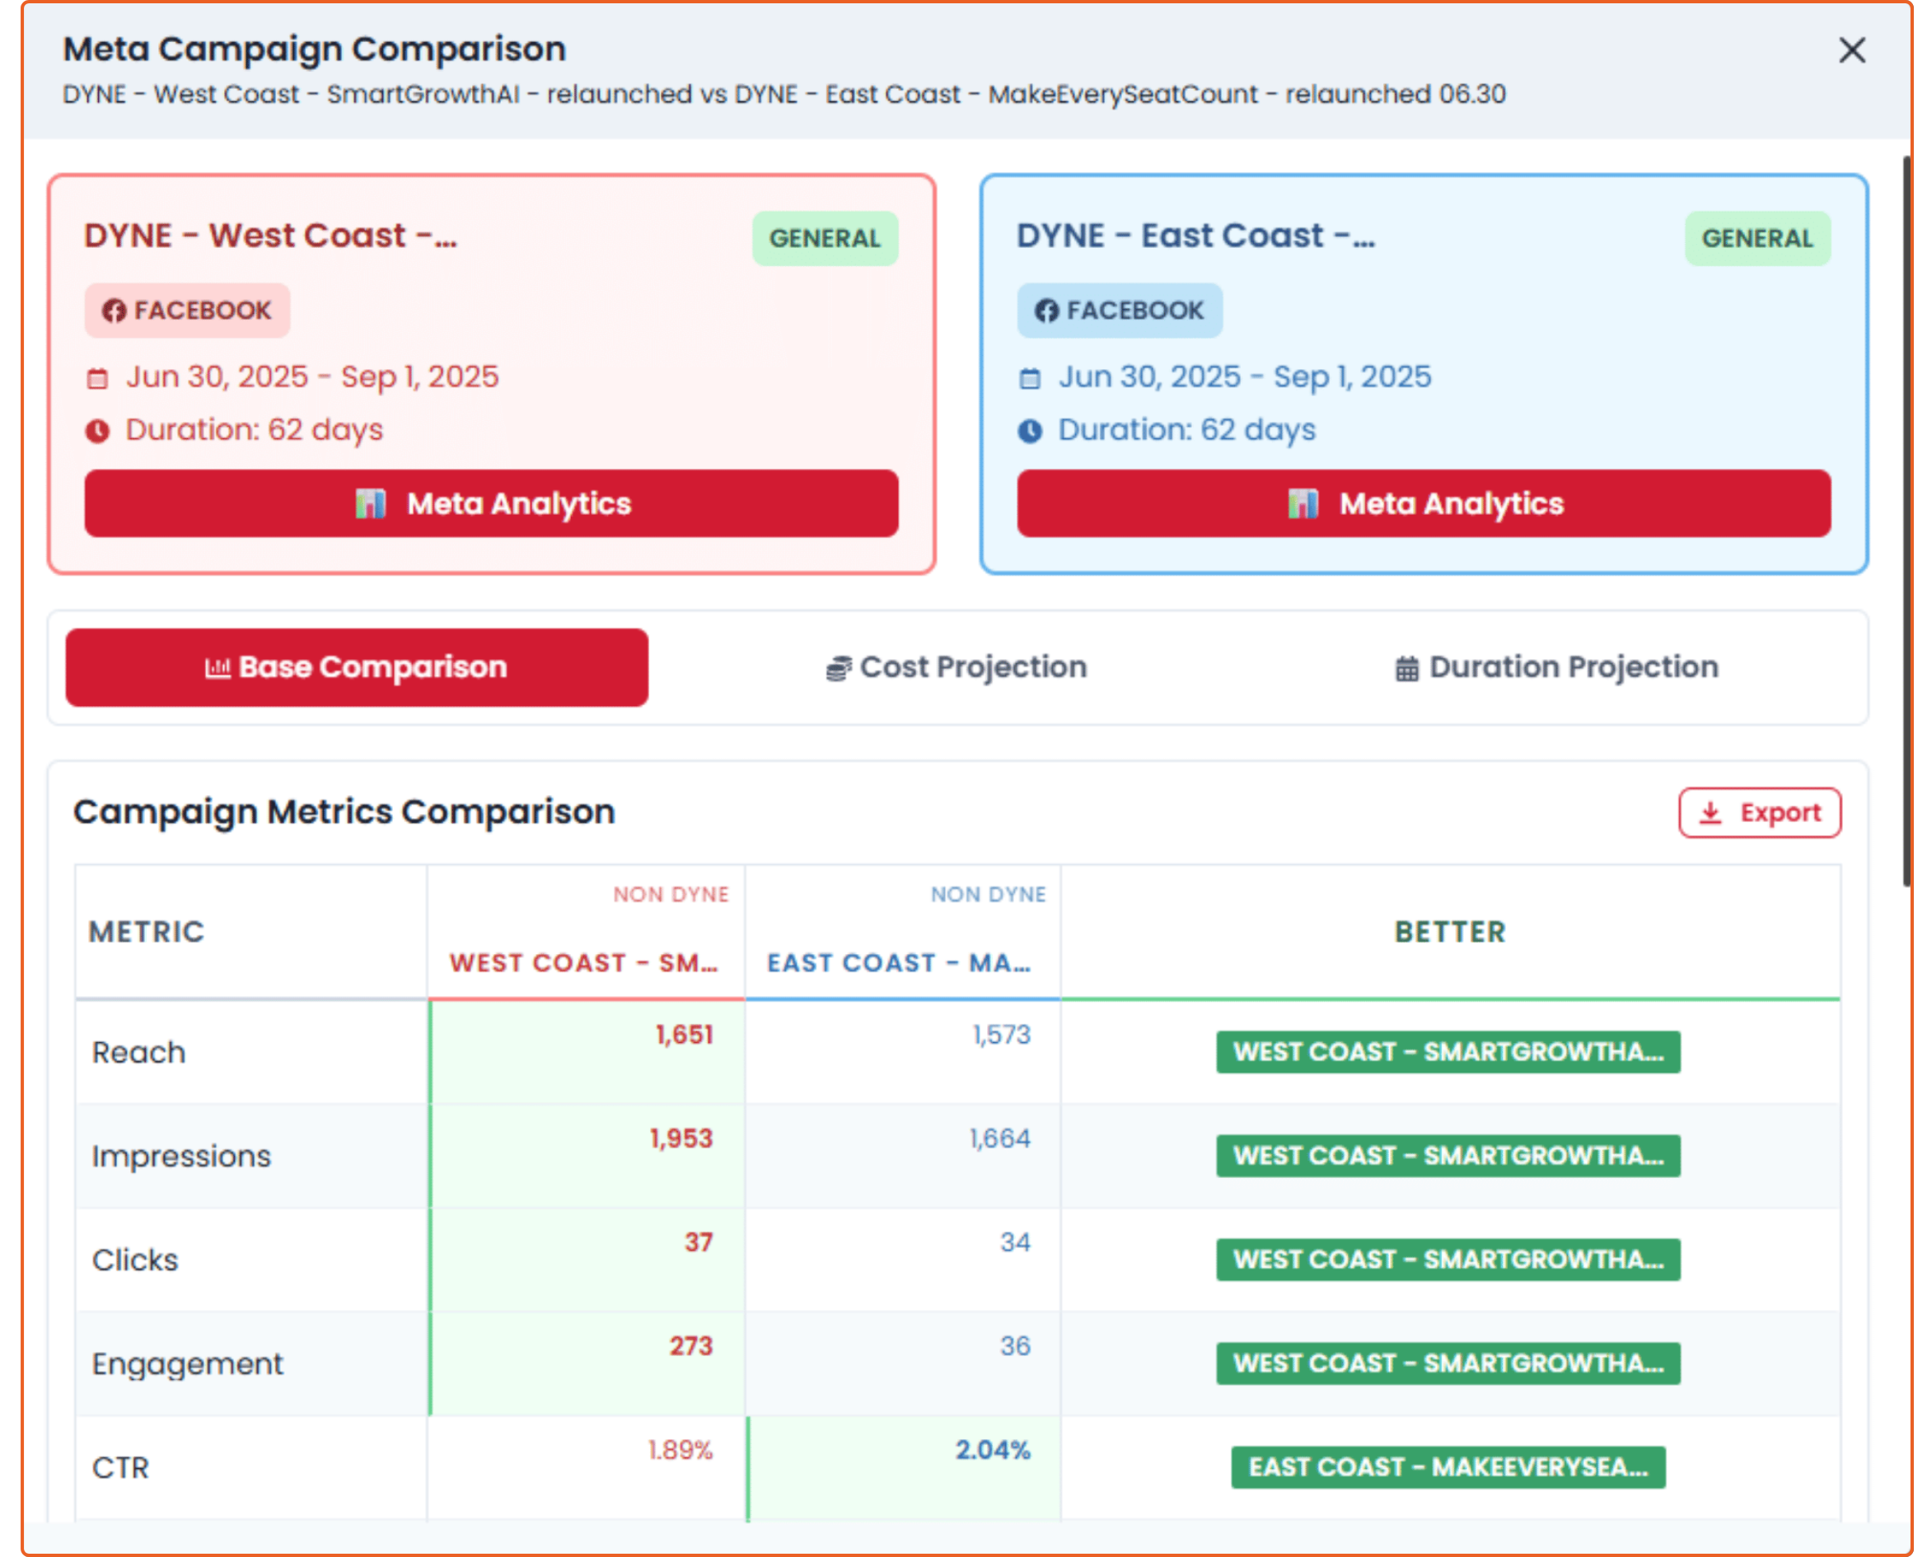This screenshot has height=1557, width=1927.
Task: Select the Base Comparison tab
Action: click(x=357, y=667)
